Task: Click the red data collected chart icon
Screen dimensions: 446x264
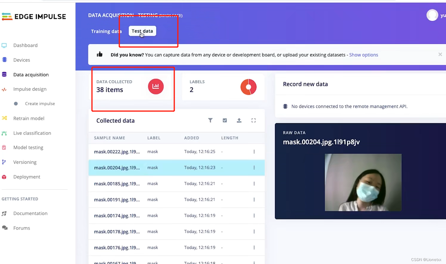Action: [x=156, y=87]
